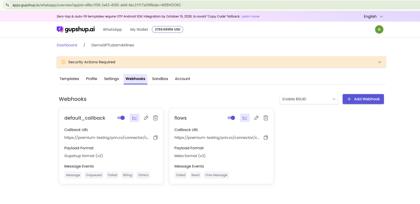Open analytics chart for flows webhook
The height and width of the screenshot is (204, 420).
[245, 118]
